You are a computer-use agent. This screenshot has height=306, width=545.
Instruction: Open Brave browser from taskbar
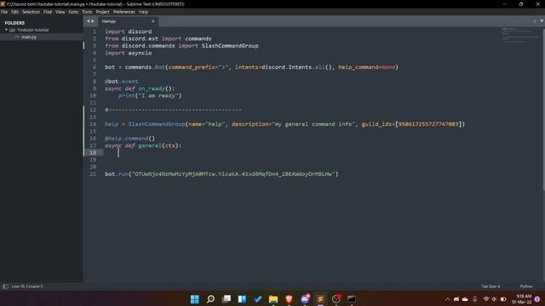pyautogui.click(x=289, y=299)
